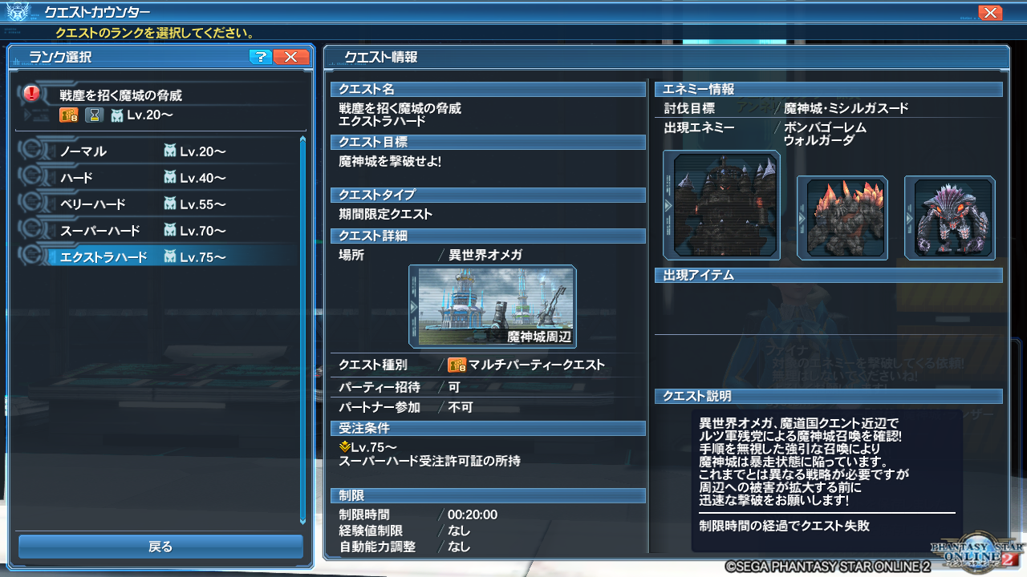Click the orange icon beside マルチパーティークエスト
1027x577 pixels.
pos(457,365)
